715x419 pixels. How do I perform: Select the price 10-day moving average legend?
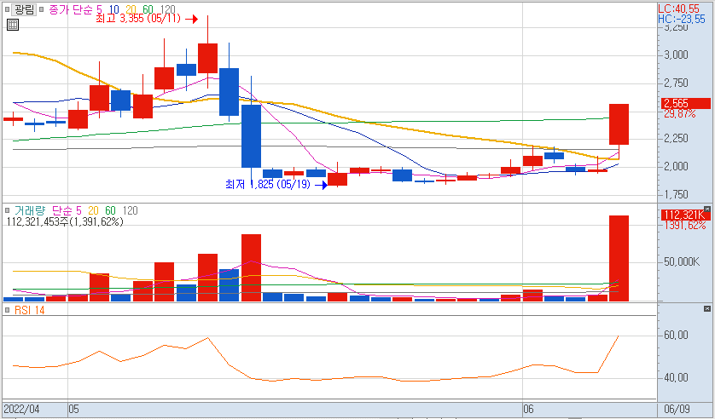click(x=114, y=9)
